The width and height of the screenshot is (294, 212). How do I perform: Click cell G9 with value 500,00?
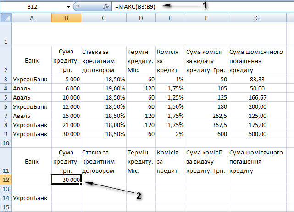pyautogui.click(x=257, y=134)
